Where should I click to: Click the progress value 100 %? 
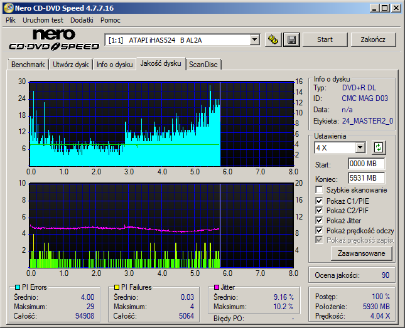pos(381,297)
